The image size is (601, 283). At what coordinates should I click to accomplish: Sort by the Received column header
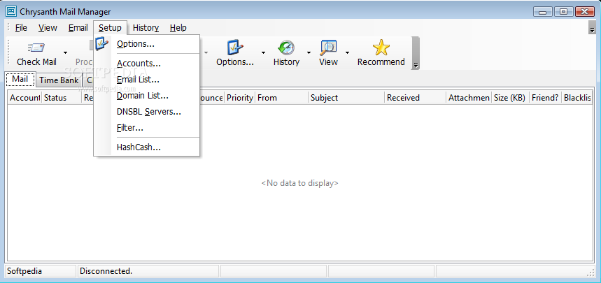(x=416, y=98)
